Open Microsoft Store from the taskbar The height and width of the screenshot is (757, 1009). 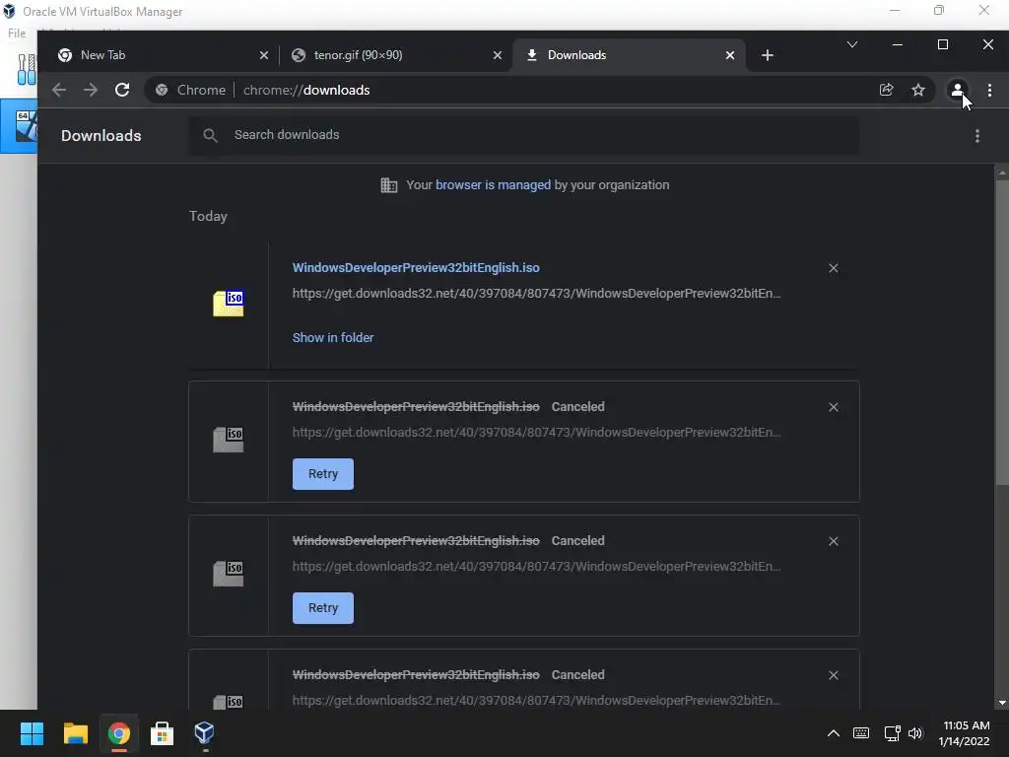[163, 733]
